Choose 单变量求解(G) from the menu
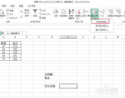 pos(102,26)
